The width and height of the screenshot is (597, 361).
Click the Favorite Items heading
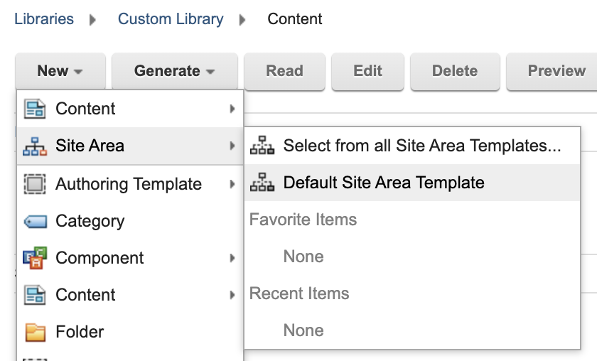pos(303,220)
